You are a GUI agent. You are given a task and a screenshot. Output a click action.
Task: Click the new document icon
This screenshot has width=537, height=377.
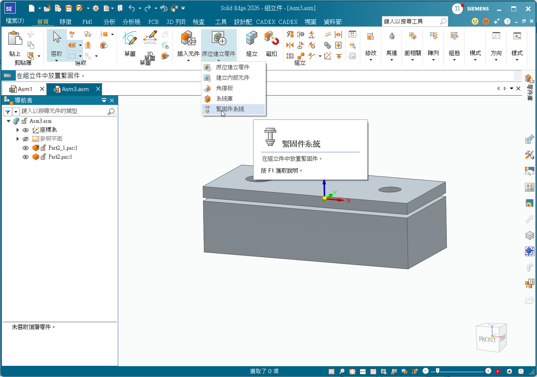(x=32, y=8)
